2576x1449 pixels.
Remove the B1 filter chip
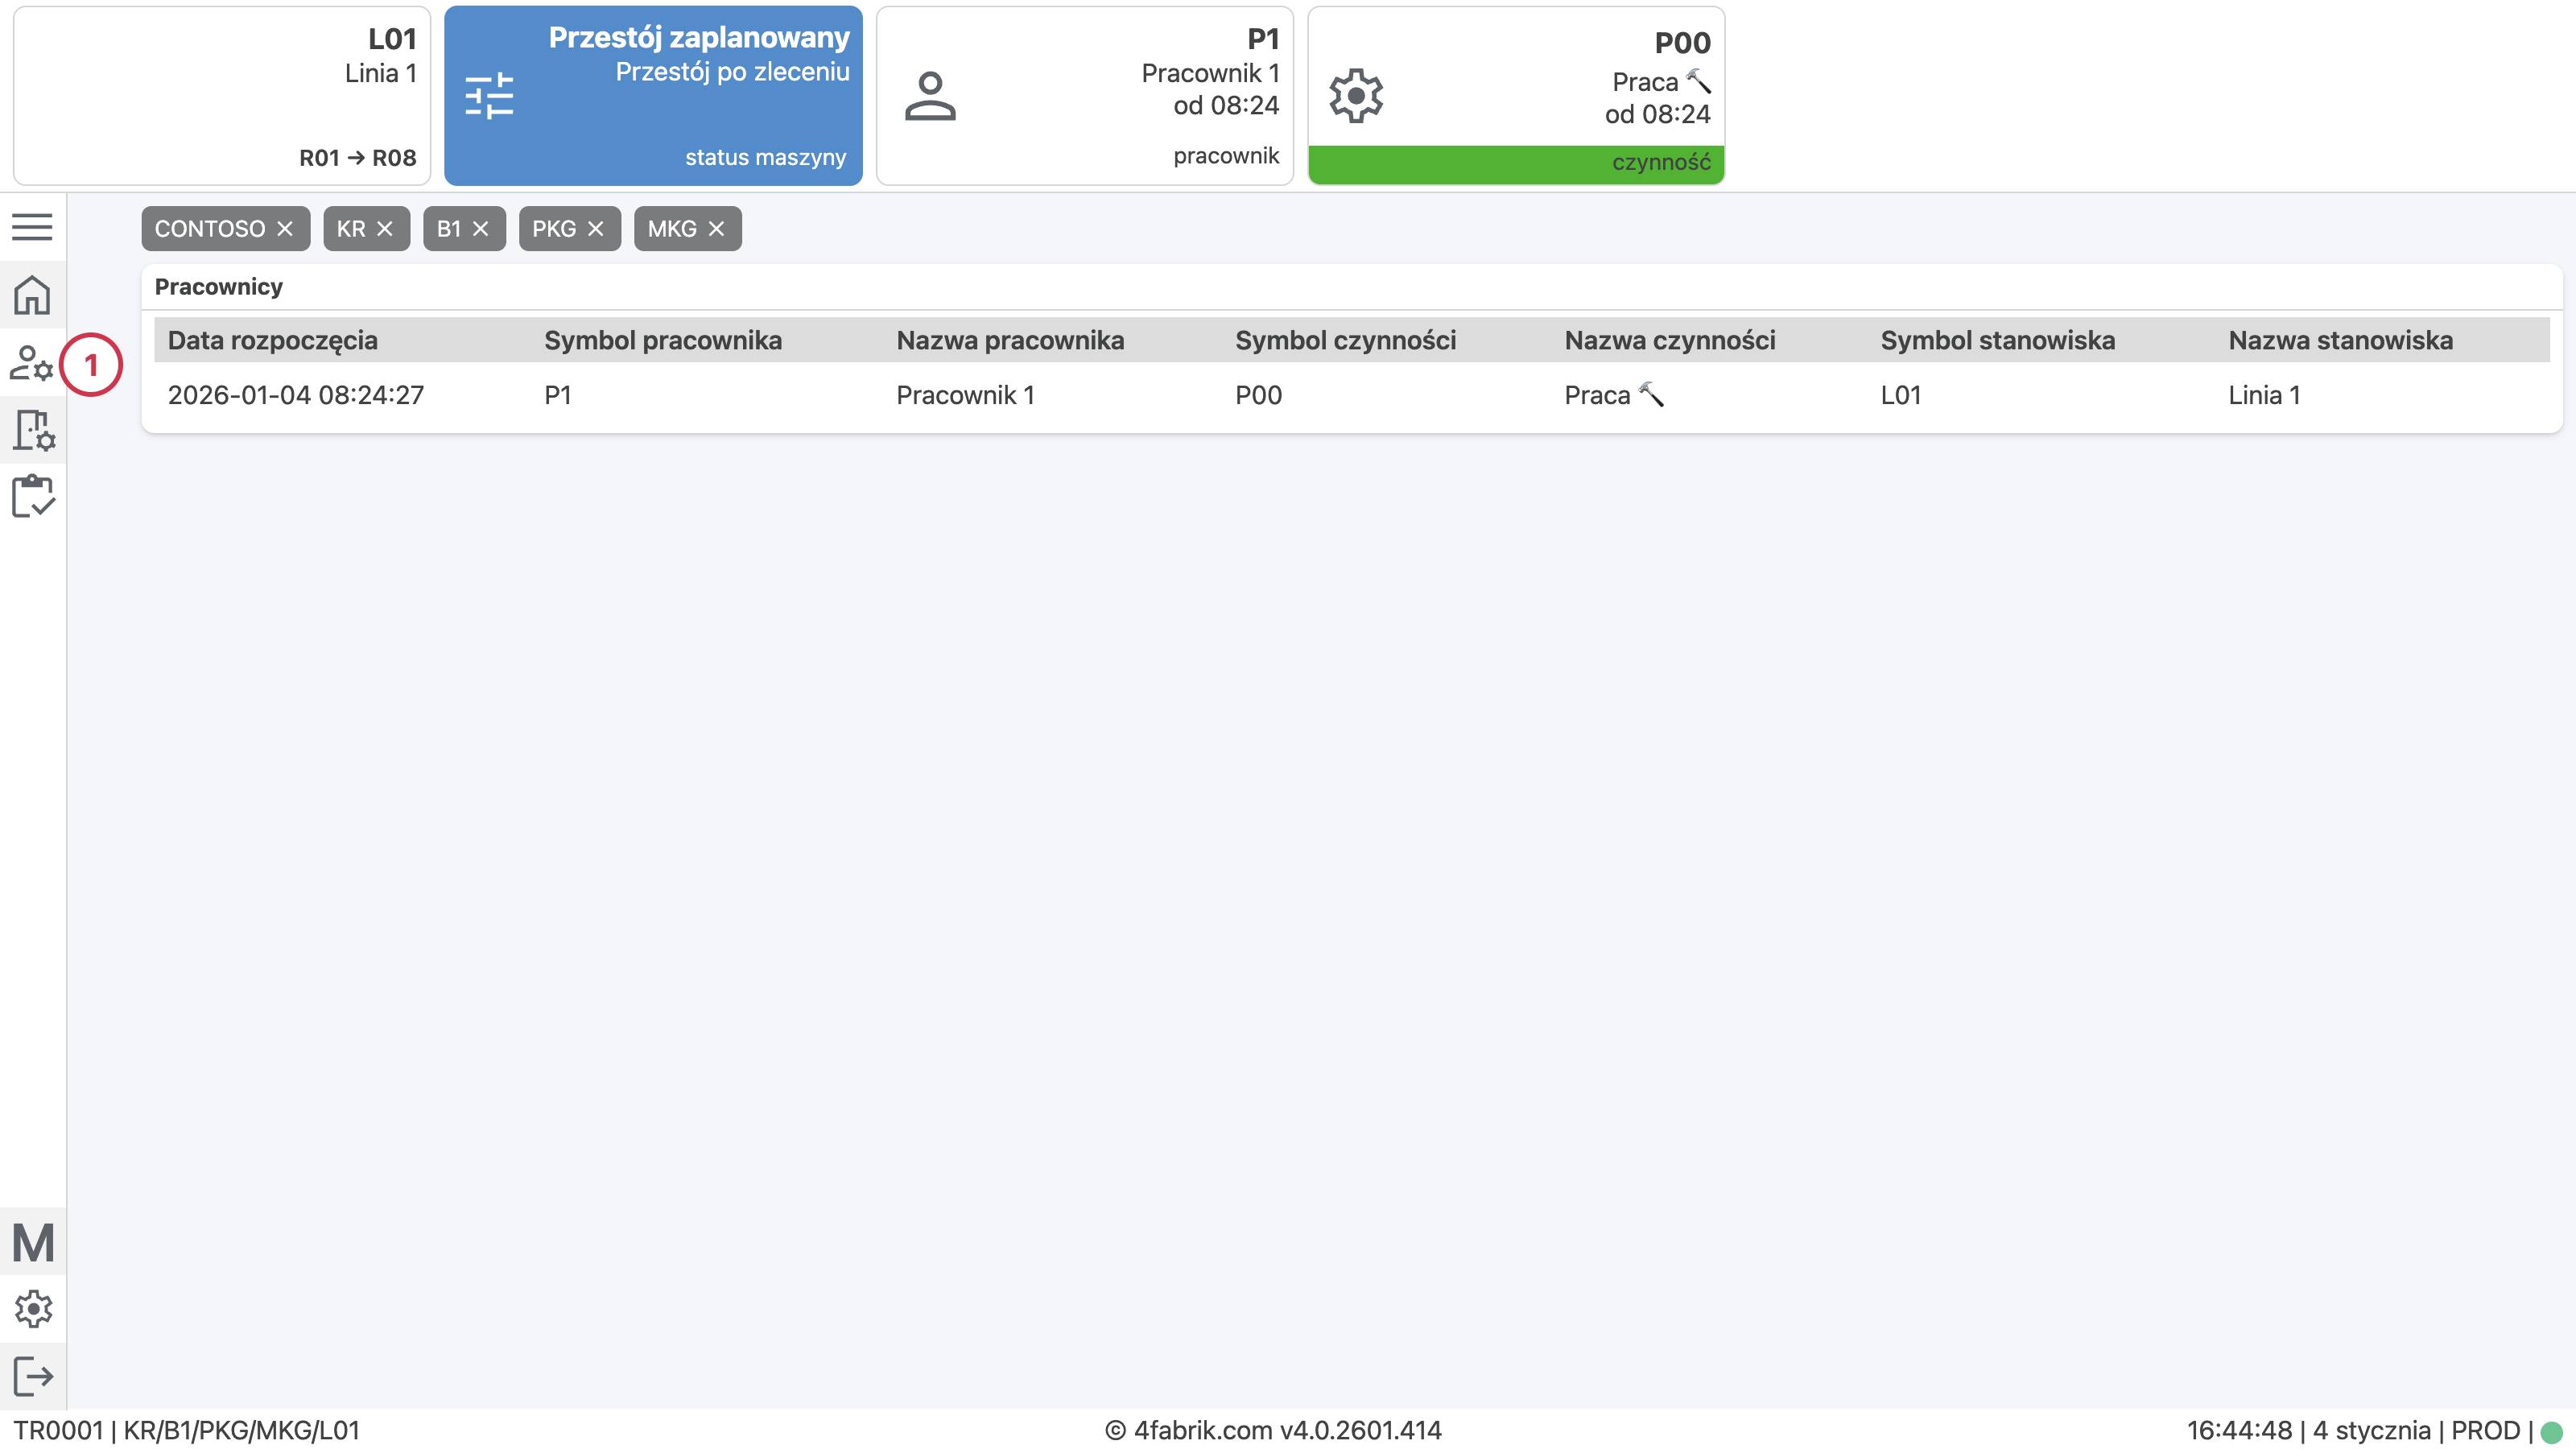tap(481, 229)
